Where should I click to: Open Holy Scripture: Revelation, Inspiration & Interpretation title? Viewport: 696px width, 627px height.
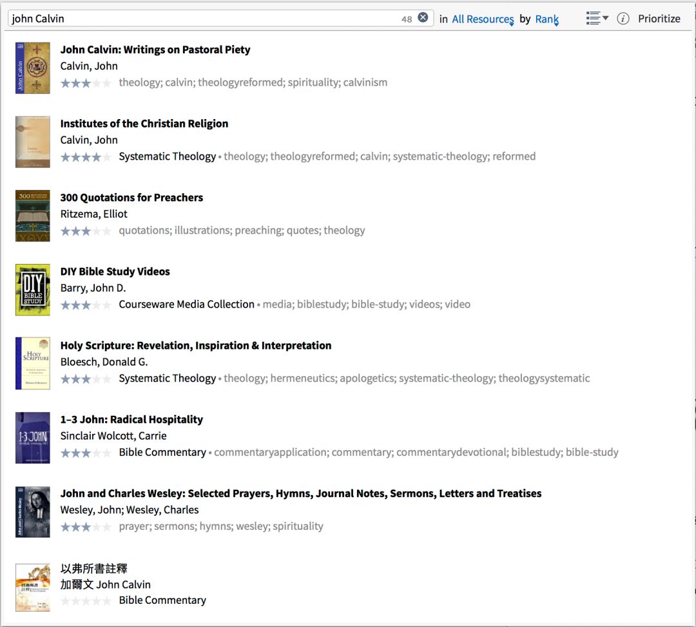click(x=196, y=346)
